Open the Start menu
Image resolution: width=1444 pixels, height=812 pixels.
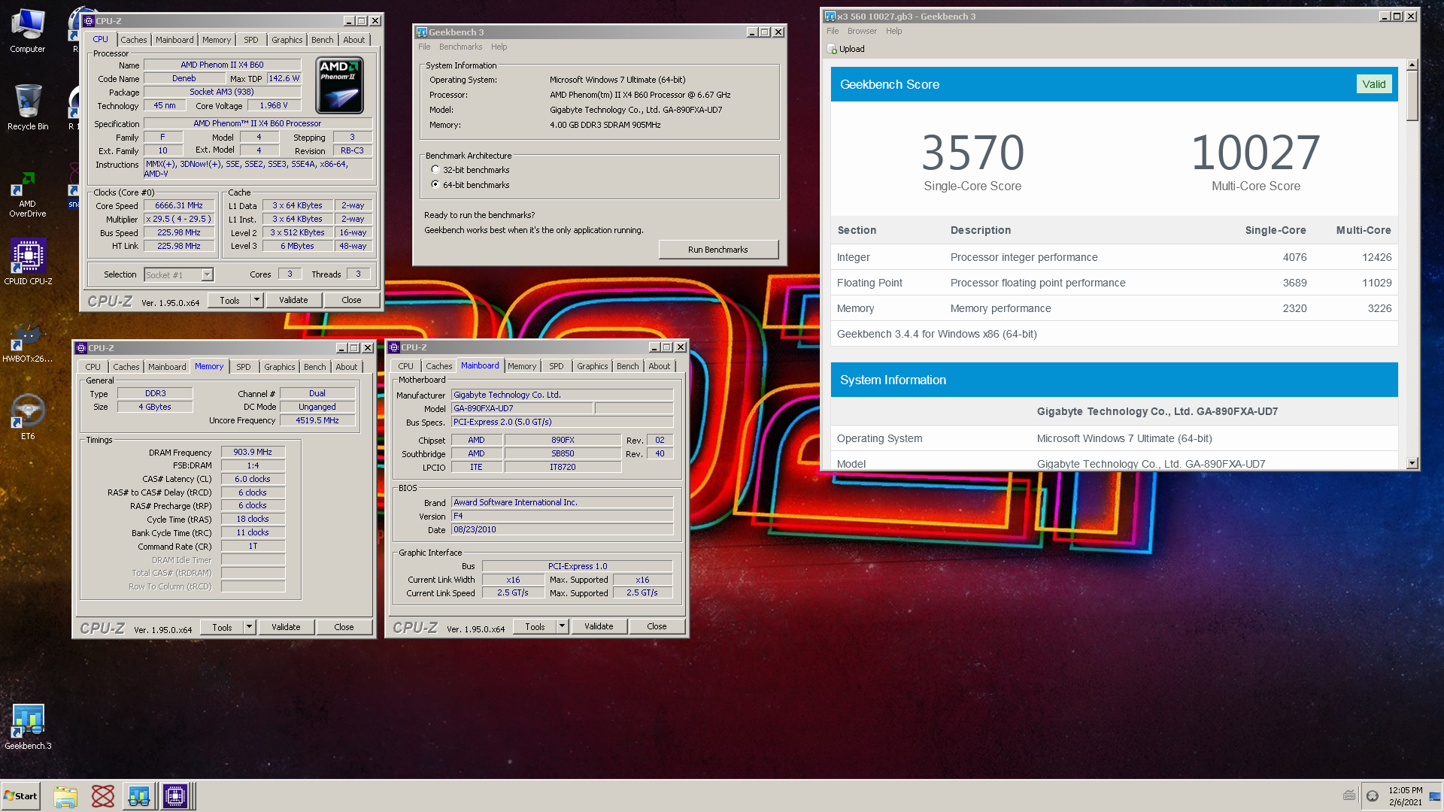coord(20,796)
